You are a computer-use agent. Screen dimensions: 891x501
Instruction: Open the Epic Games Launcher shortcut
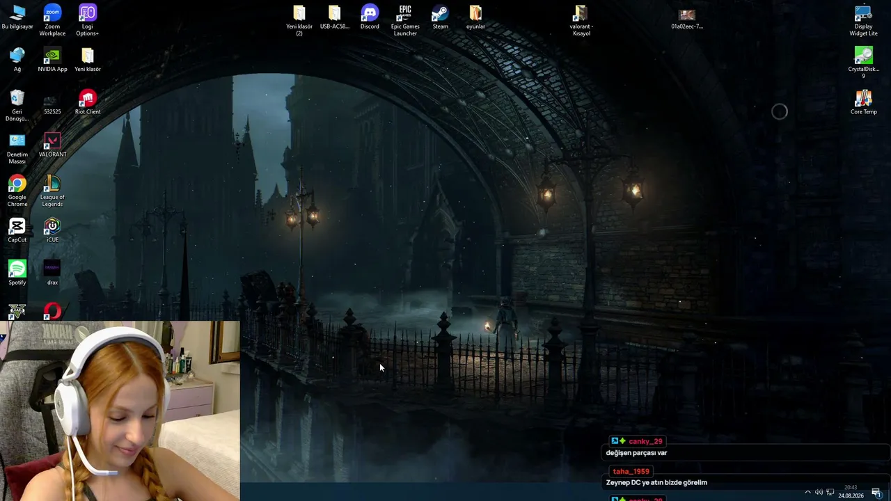click(405, 20)
